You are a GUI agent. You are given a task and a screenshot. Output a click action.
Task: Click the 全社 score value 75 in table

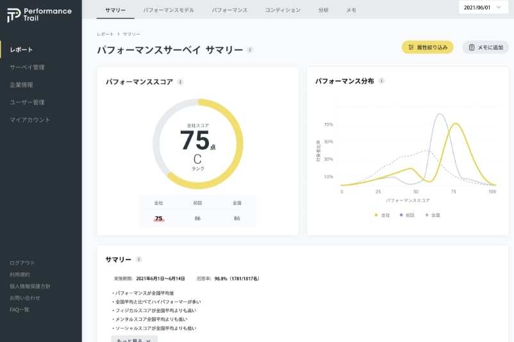[159, 218]
